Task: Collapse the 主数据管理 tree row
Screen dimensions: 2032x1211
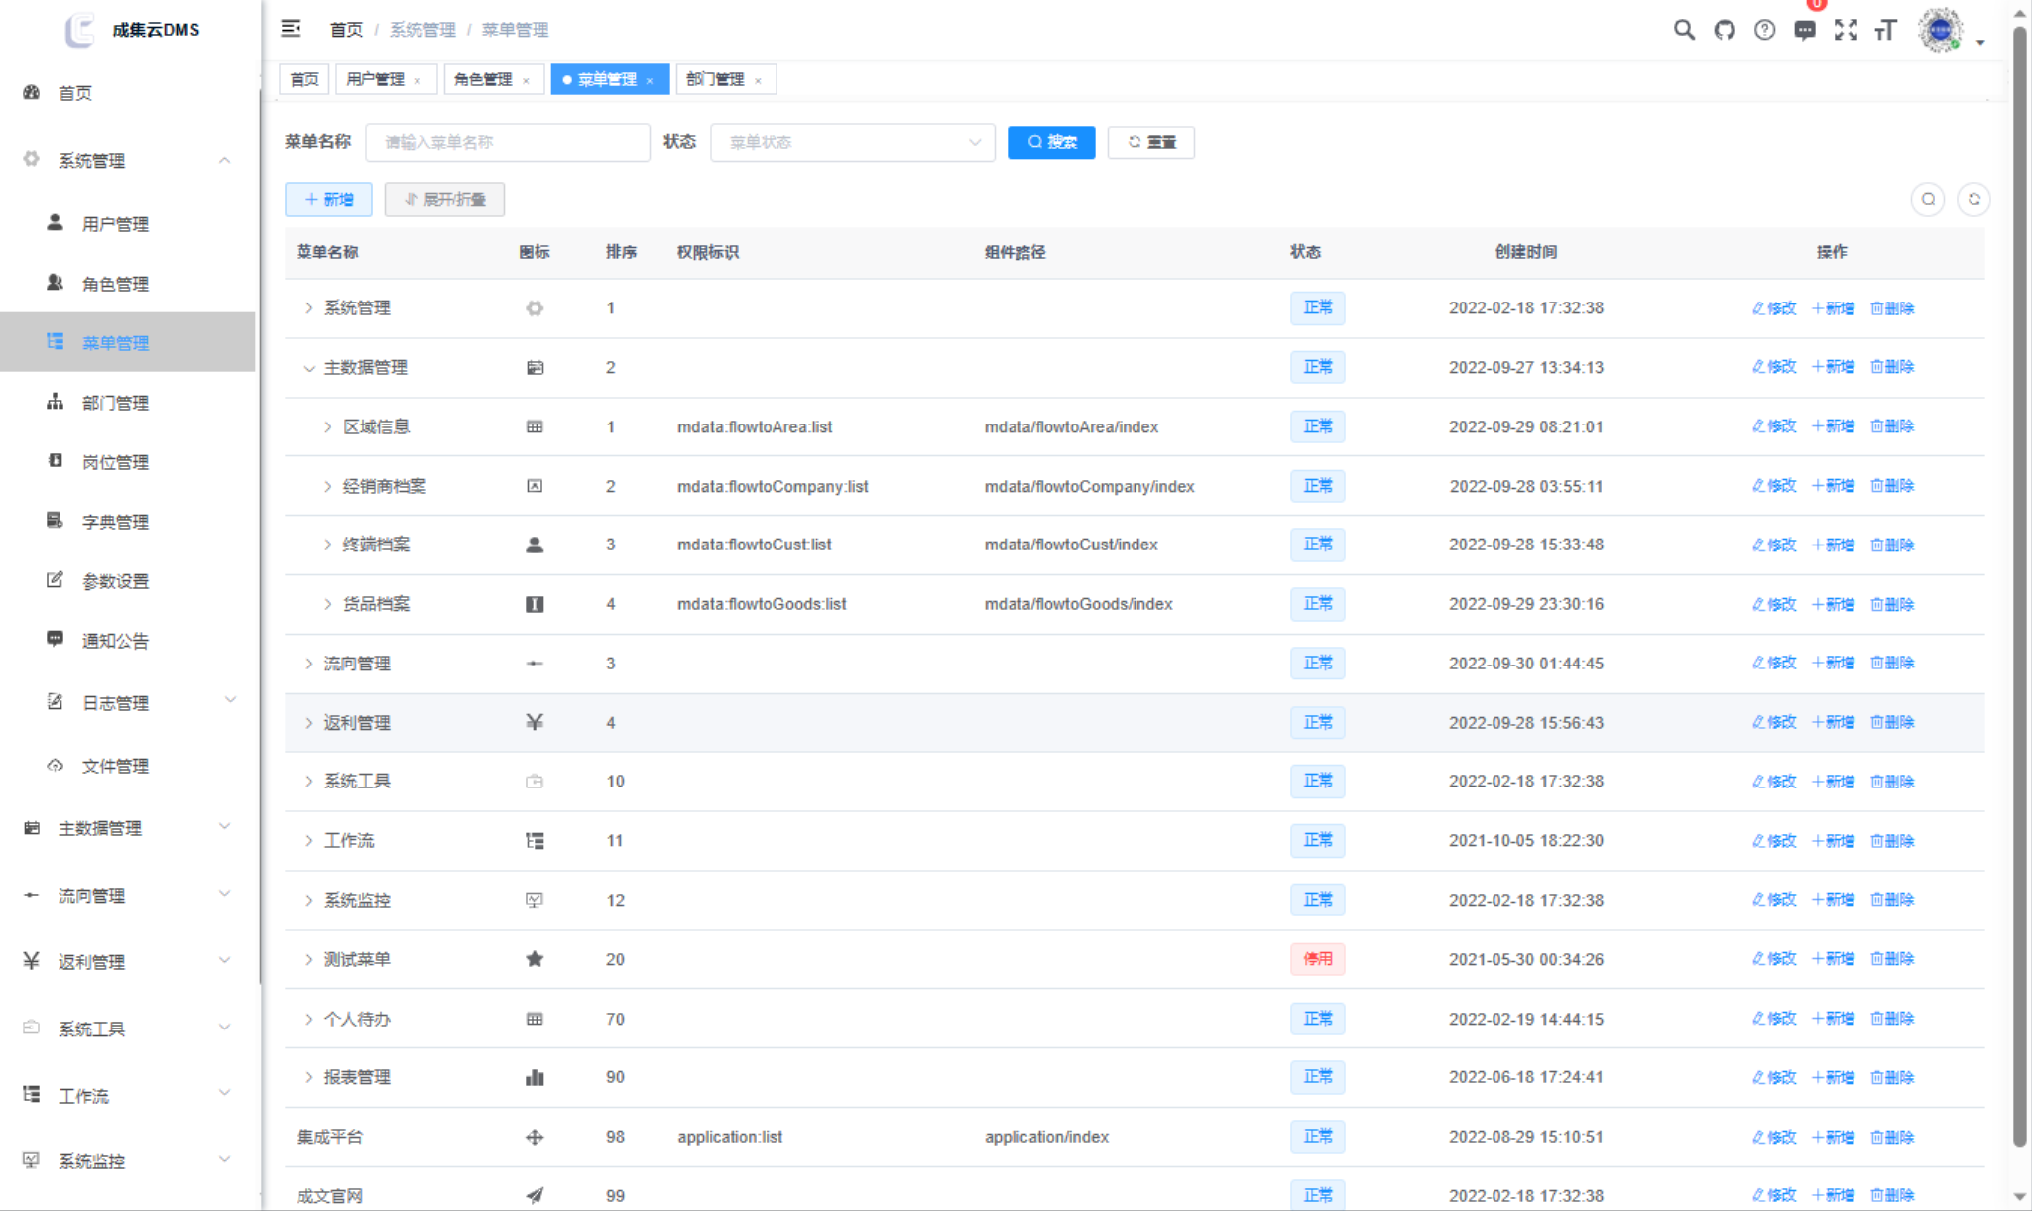Action: [x=308, y=368]
